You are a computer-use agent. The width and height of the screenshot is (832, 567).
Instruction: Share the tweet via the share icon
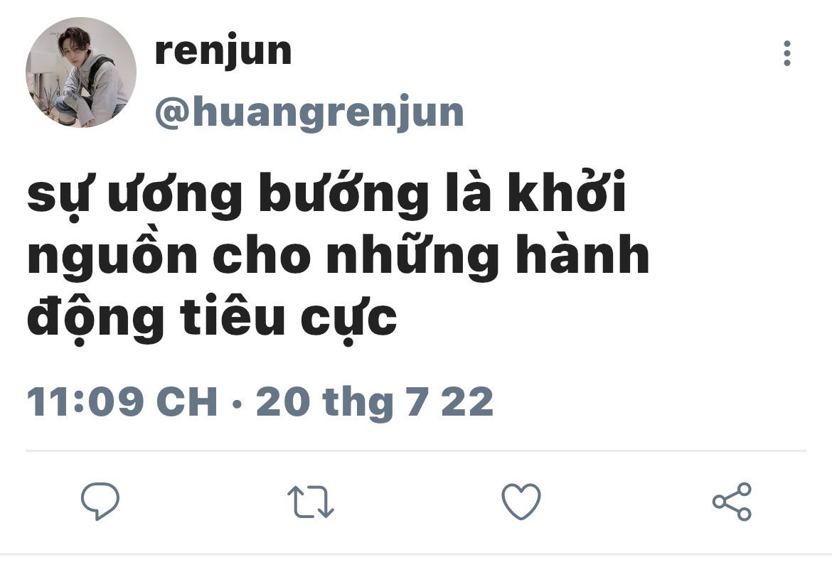732,501
